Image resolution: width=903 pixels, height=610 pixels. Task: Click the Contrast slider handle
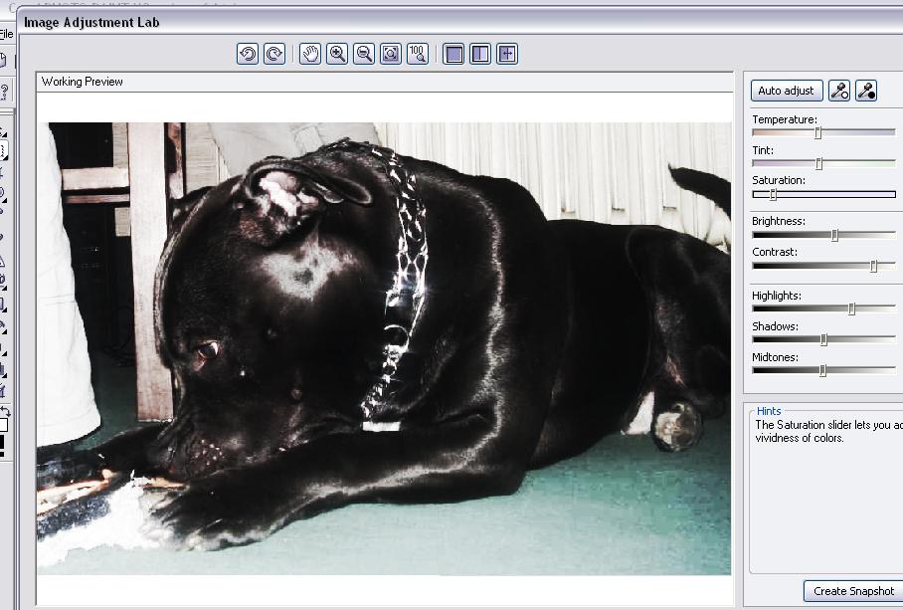tap(874, 266)
